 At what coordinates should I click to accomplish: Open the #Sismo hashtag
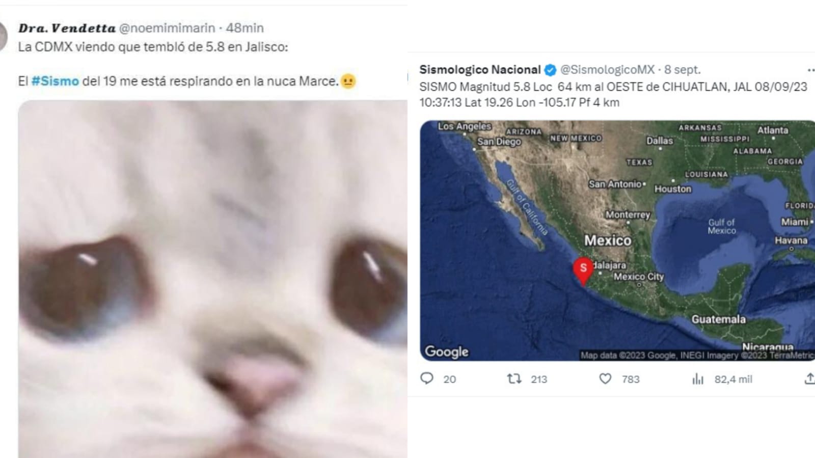click(55, 81)
